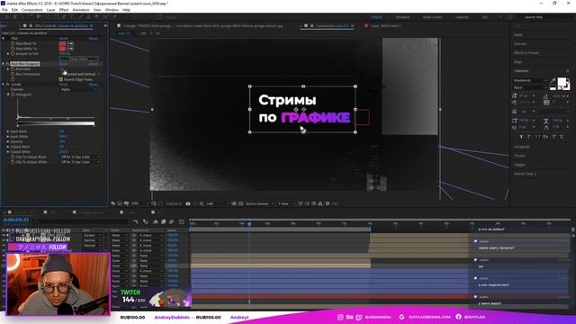Click the Swap Colors button
This screenshot has width=576, height=324.
[x=78, y=58]
